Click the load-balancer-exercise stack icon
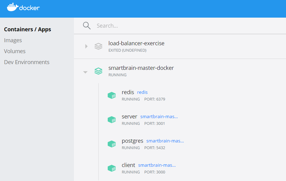The width and height of the screenshot is (286, 181). 98,46
